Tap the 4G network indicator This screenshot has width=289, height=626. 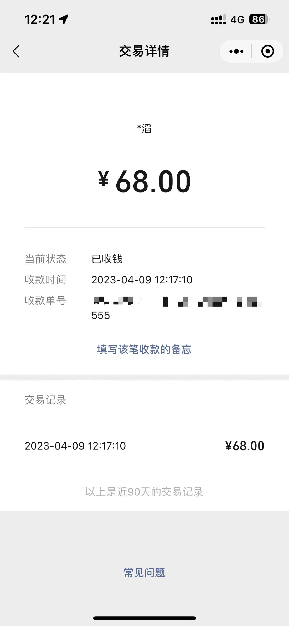pyautogui.click(x=237, y=20)
